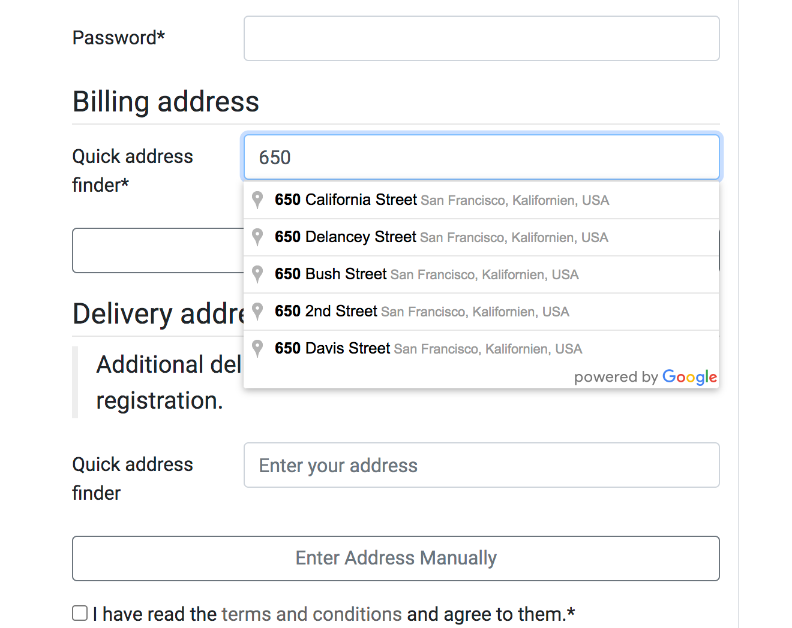The width and height of the screenshot is (792, 628).
Task: Click the delivery Enter your address field
Action: 481,466
